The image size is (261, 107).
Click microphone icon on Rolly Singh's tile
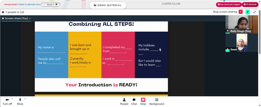tap(228, 31)
